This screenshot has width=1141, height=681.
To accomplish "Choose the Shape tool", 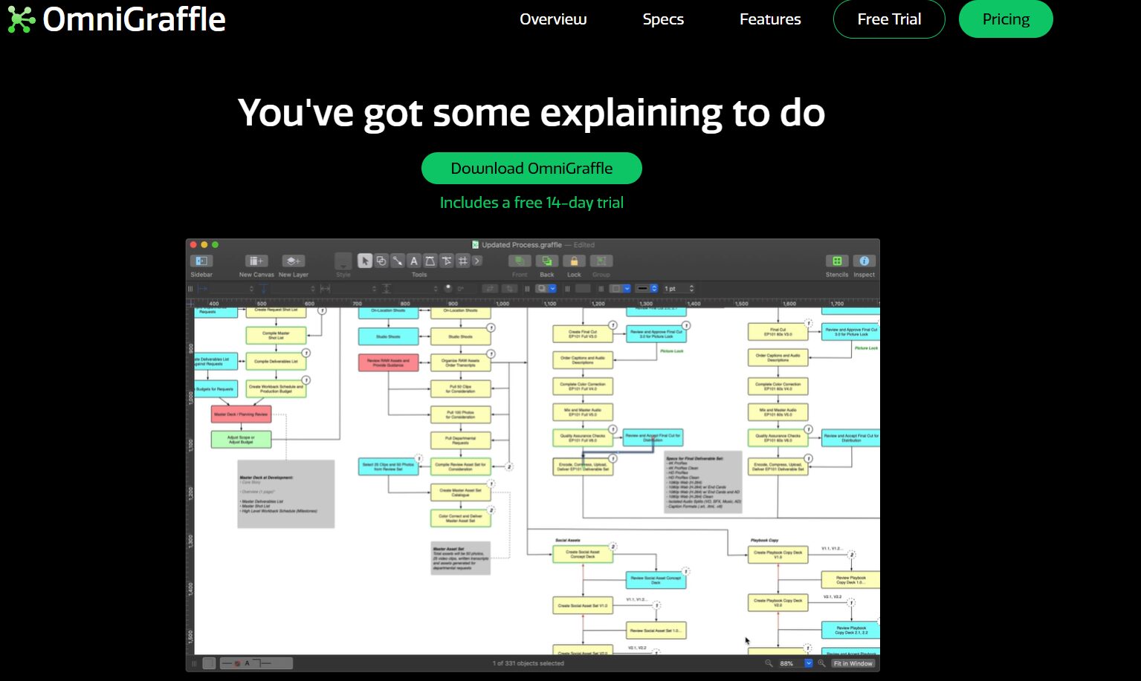I will 381,261.
